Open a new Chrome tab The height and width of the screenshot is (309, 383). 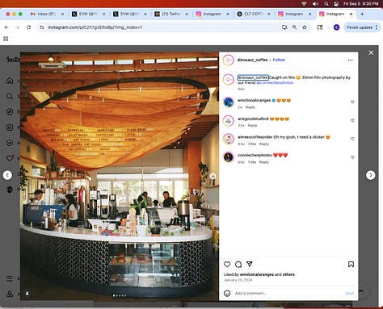[362, 14]
